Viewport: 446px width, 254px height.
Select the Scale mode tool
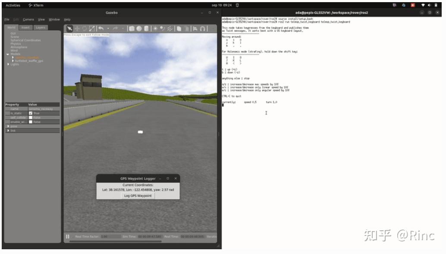coord(92,28)
